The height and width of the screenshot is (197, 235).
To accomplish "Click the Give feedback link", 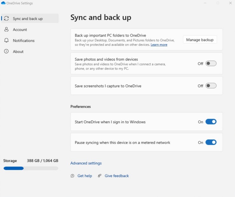I will point(117,176).
